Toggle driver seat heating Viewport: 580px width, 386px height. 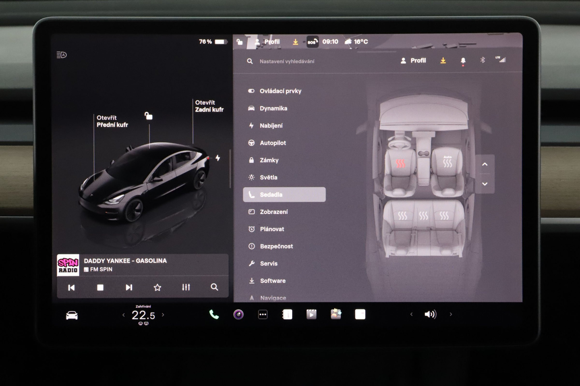[x=400, y=164]
